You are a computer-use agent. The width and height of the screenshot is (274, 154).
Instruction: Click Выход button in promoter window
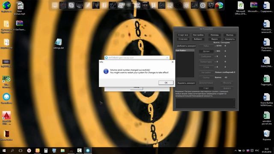(229, 35)
